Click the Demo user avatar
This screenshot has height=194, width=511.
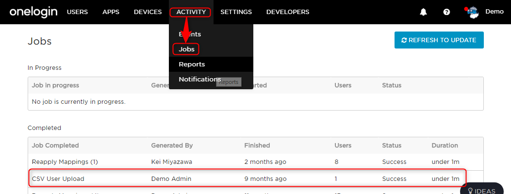pos(473,13)
